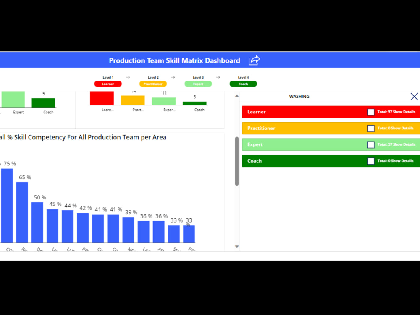Check the Expert row checkbox
420x315 pixels.
pyautogui.click(x=371, y=144)
